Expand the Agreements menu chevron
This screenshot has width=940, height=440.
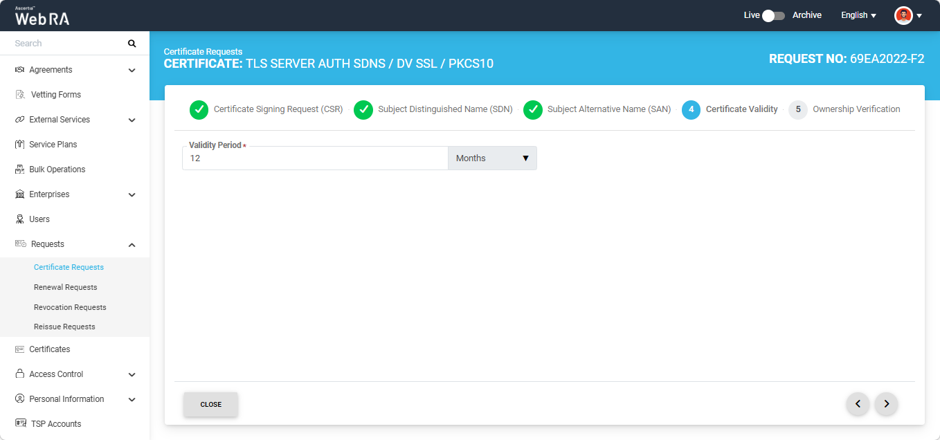(x=132, y=70)
